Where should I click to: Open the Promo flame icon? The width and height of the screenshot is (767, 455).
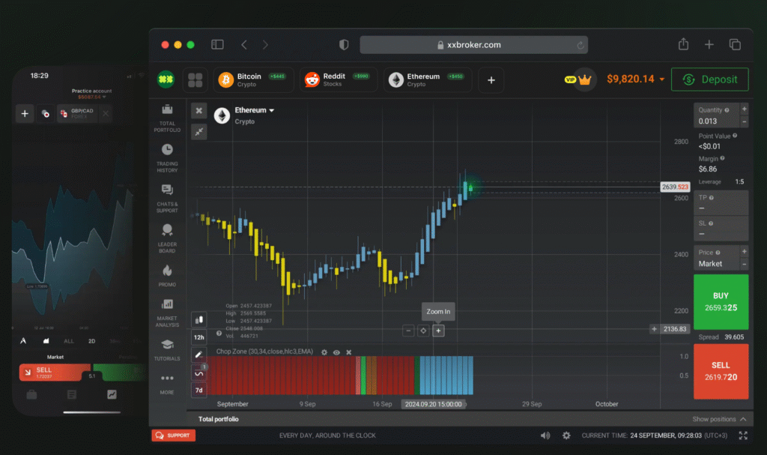point(167,274)
